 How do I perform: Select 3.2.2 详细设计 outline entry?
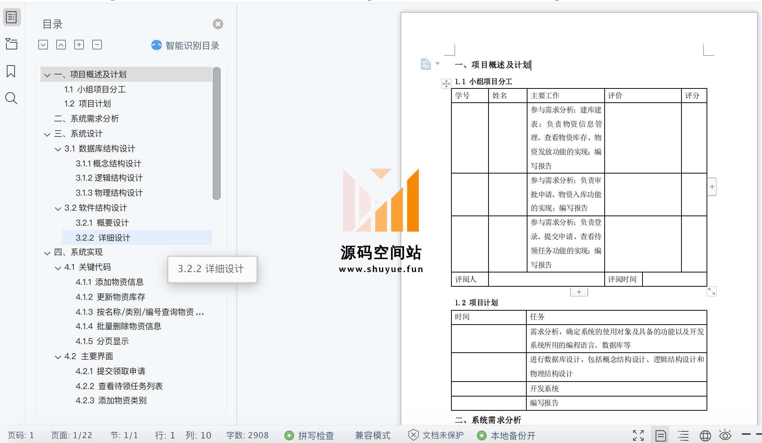pyautogui.click(x=137, y=238)
